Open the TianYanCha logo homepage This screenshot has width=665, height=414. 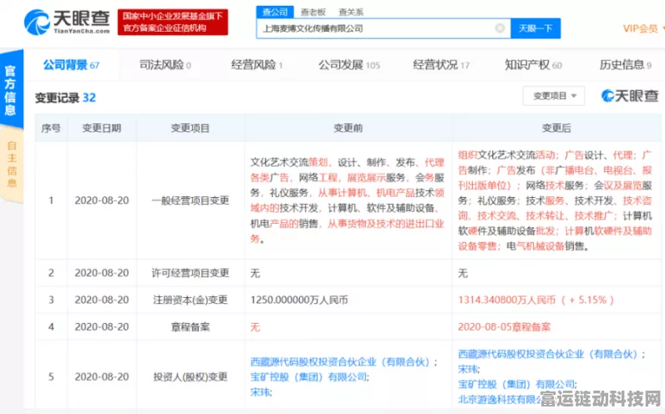(x=67, y=22)
